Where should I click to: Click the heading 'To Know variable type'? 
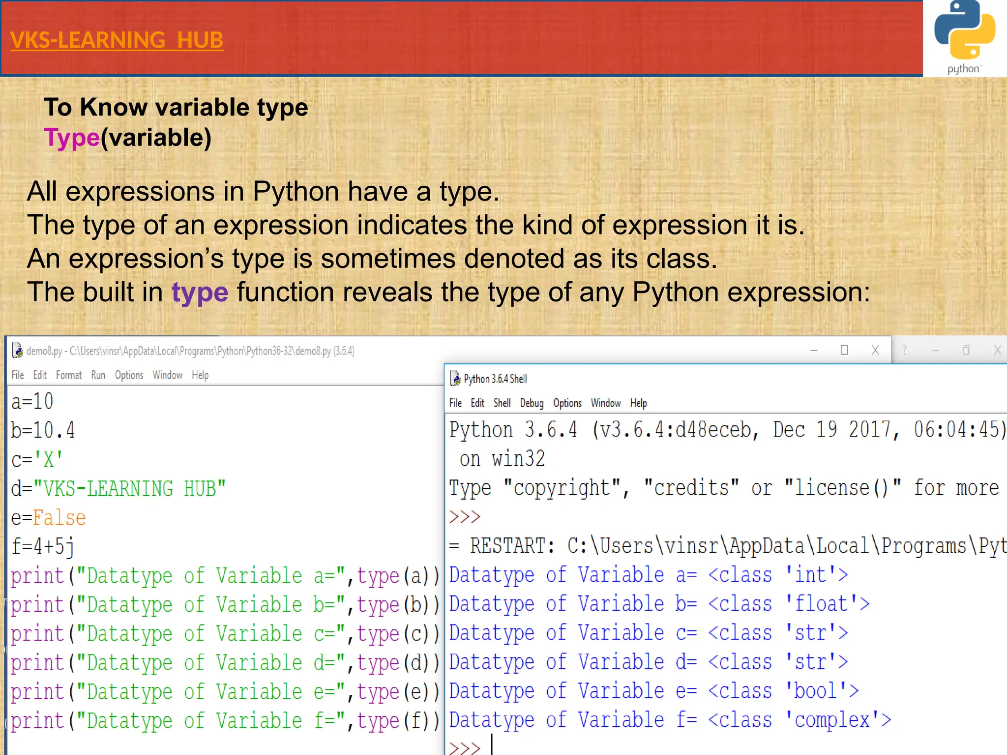pyautogui.click(x=176, y=108)
